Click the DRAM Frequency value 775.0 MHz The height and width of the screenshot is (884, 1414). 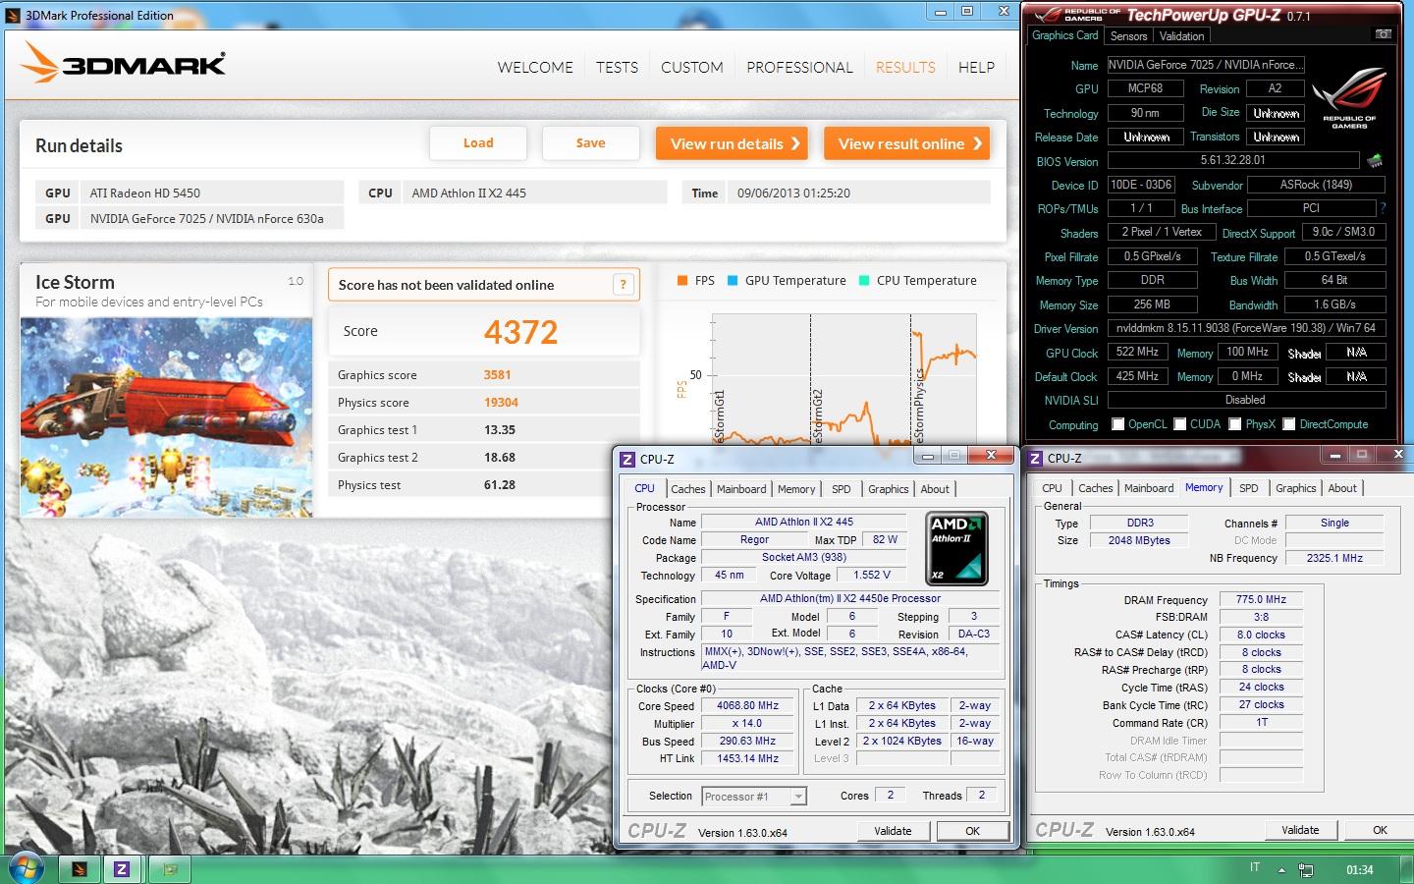click(x=1261, y=599)
